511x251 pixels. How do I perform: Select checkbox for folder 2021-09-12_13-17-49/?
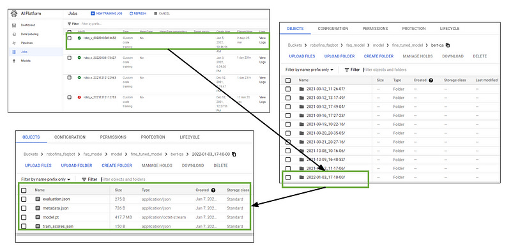click(x=288, y=98)
